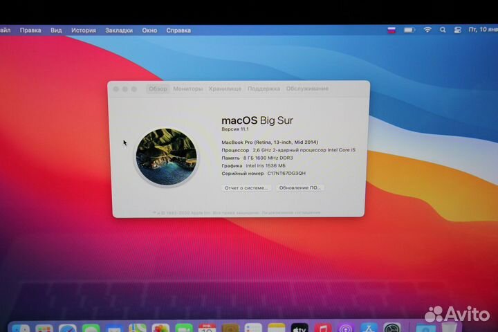Click the Версия 11.1 version text
Image resolution: width=498 pixels, height=332 pixels.
click(x=235, y=129)
